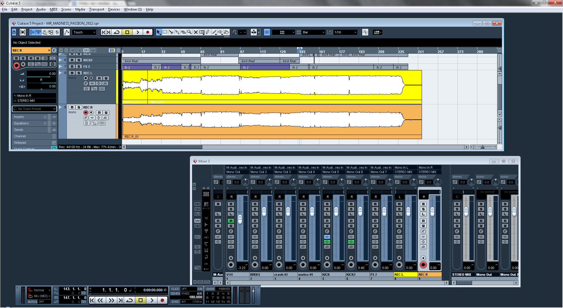The width and height of the screenshot is (563, 308).
Task: Select the Glue tool
Action: (x=177, y=32)
